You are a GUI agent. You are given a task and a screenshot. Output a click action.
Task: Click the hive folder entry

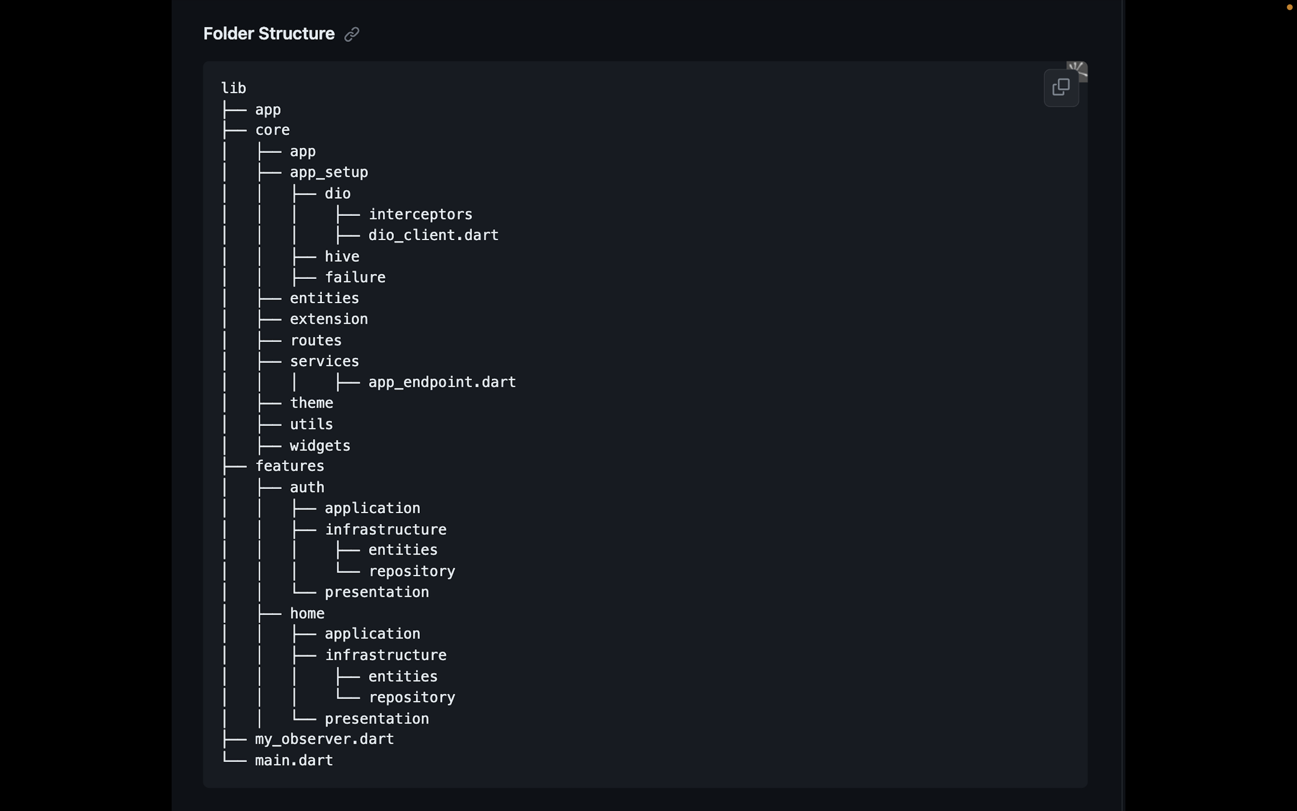point(341,256)
